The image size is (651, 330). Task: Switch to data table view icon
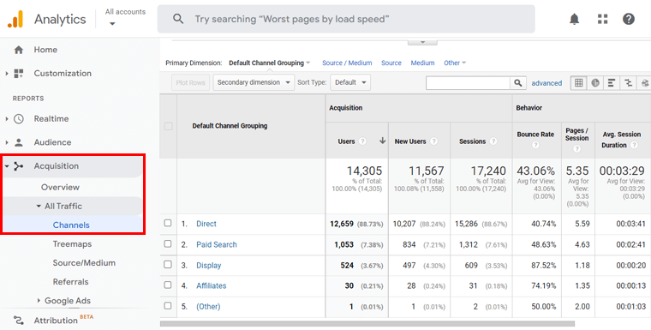point(578,82)
